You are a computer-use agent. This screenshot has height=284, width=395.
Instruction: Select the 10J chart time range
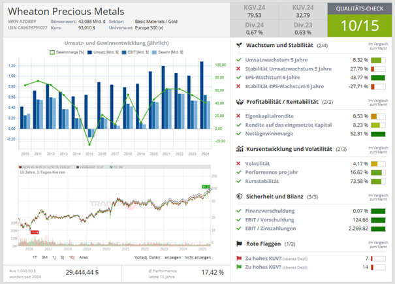point(72,257)
